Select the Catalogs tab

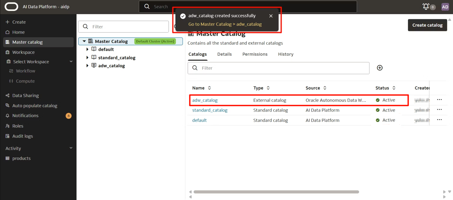pos(197,54)
